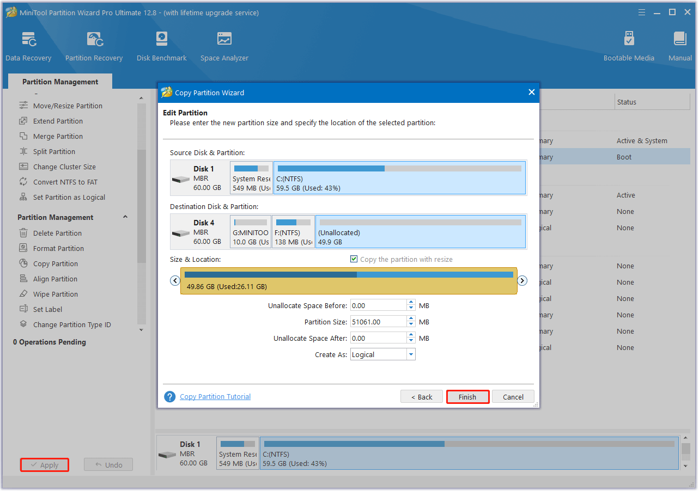Select System Reserved in bottom disk map
Screen dimensions: 699x491
click(238, 453)
